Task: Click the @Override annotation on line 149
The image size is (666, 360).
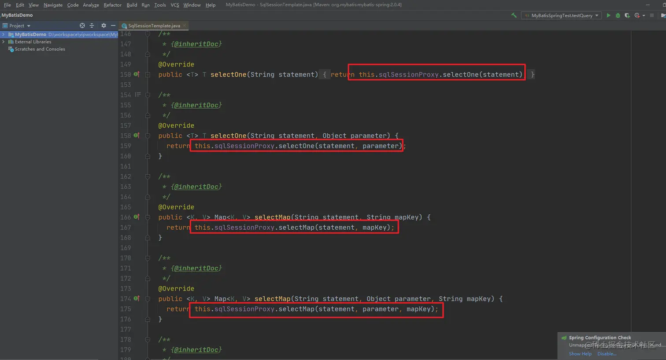Action: tap(176, 64)
